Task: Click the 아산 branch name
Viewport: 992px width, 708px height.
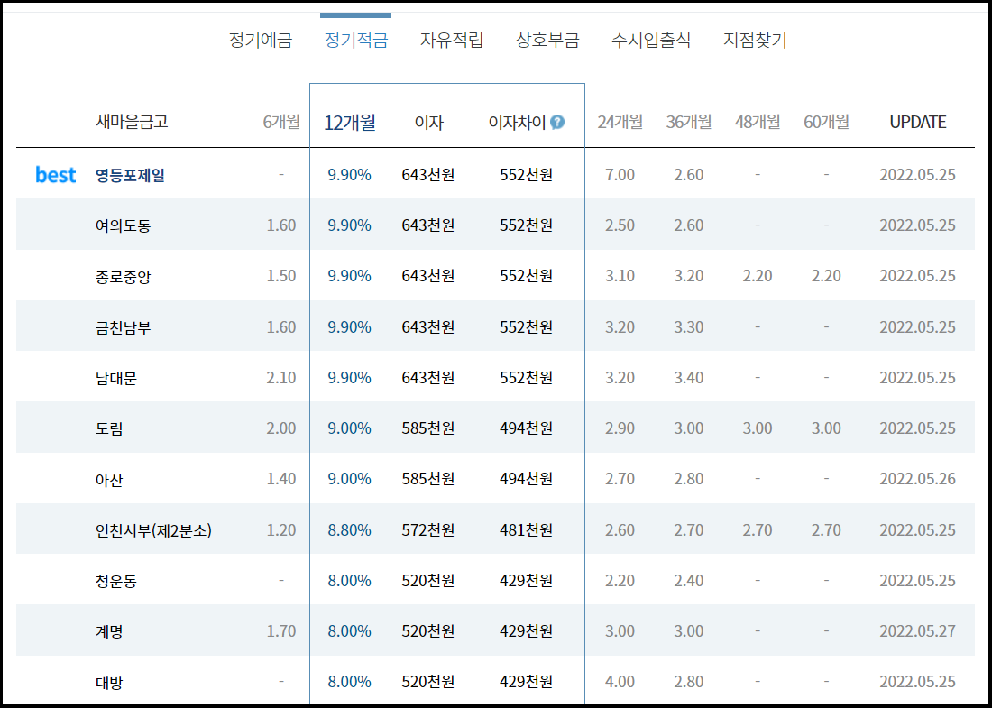Action: tap(109, 480)
